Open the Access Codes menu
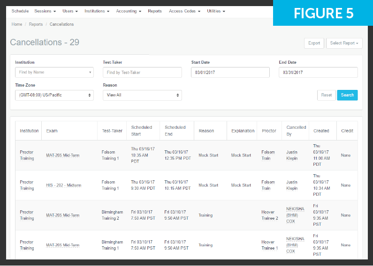 coord(184,11)
